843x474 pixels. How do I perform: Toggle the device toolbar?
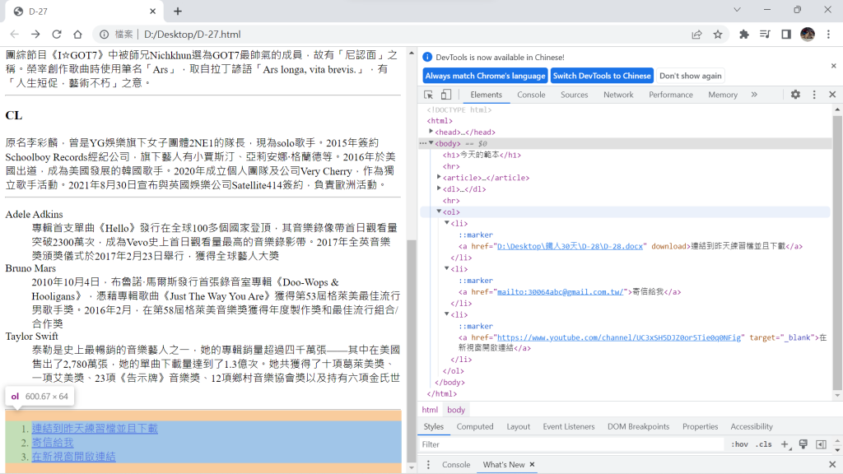(x=445, y=95)
